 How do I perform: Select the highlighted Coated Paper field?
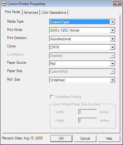click(80, 22)
